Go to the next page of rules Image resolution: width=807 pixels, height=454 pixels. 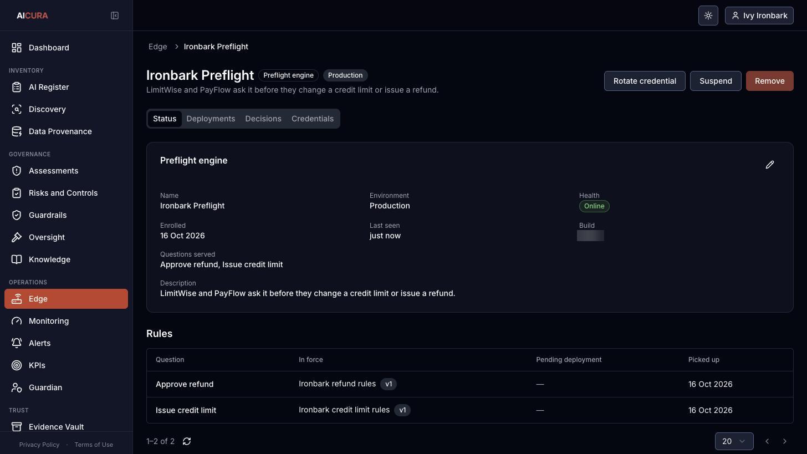(x=785, y=441)
